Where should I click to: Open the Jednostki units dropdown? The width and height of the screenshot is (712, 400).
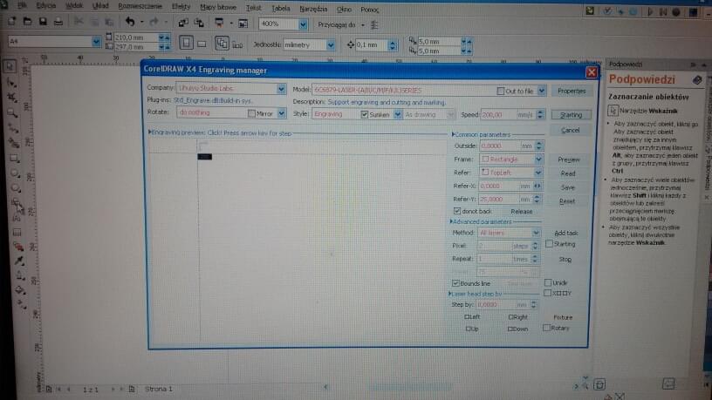[331, 45]
